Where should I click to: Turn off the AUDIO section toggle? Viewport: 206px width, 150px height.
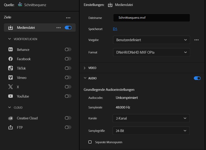click(x=197, y=78)
